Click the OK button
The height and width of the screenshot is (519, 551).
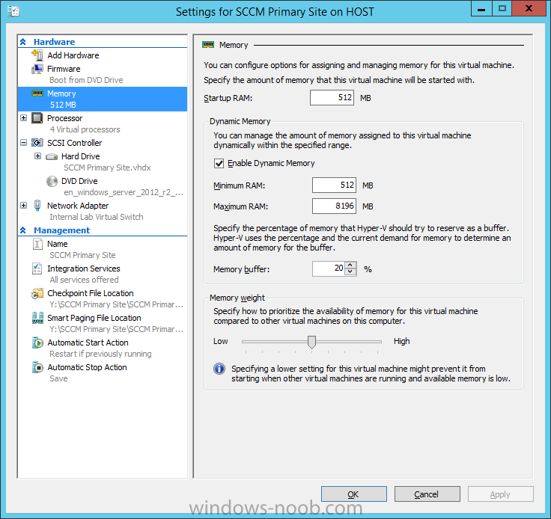coord(354,494)
